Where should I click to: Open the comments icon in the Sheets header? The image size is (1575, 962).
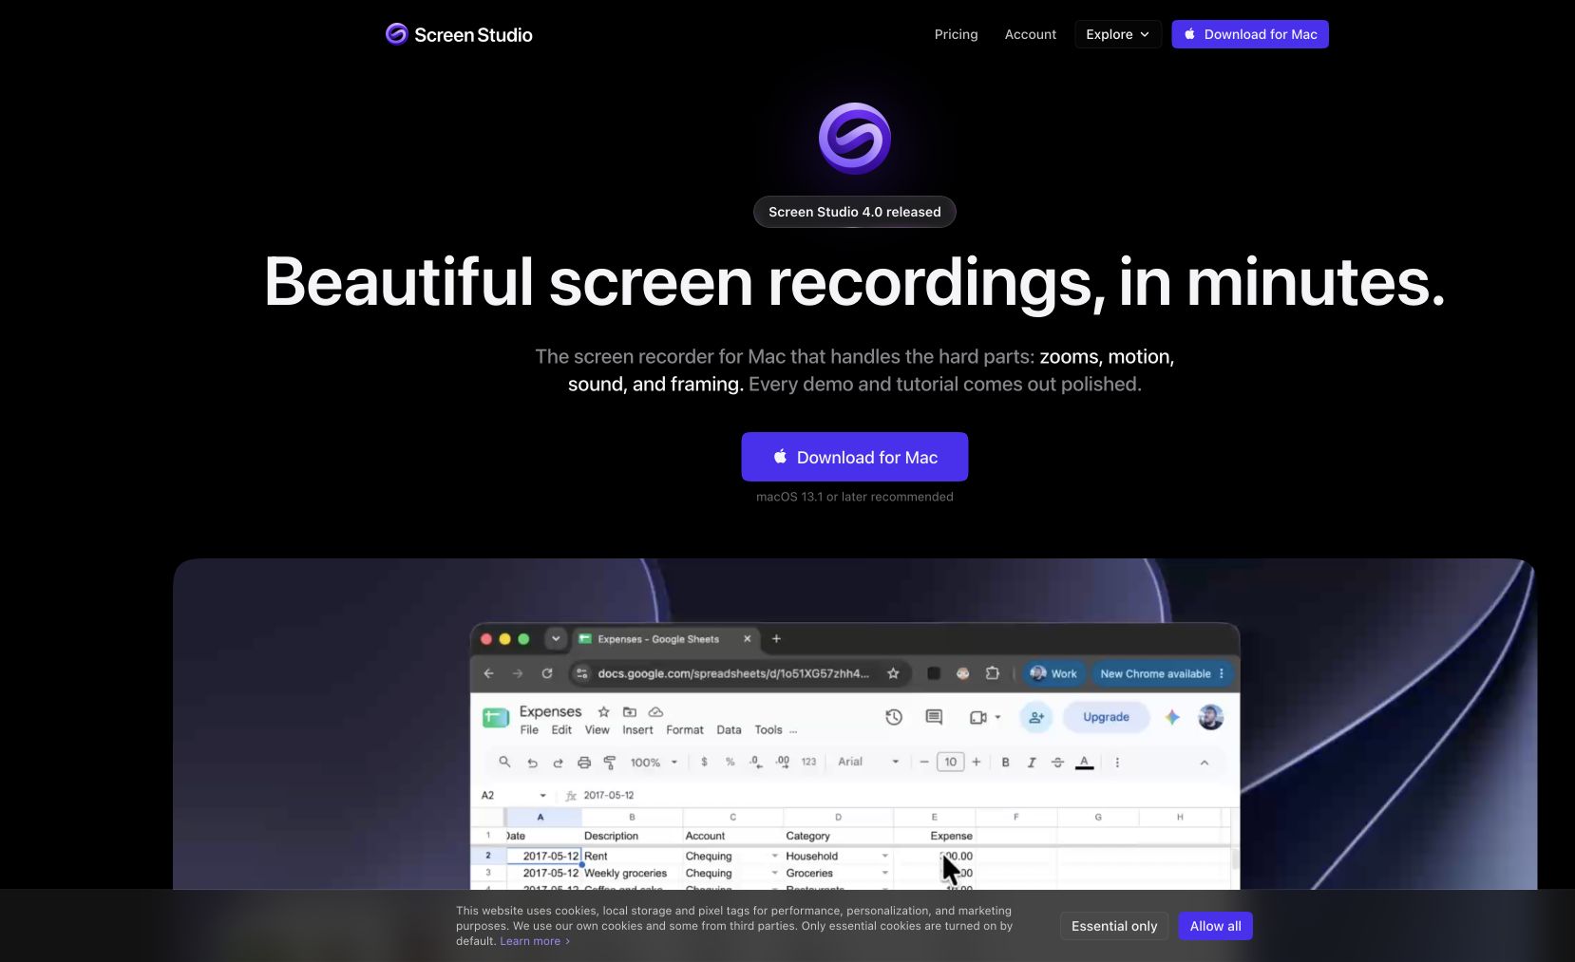[x=934, y=717]
